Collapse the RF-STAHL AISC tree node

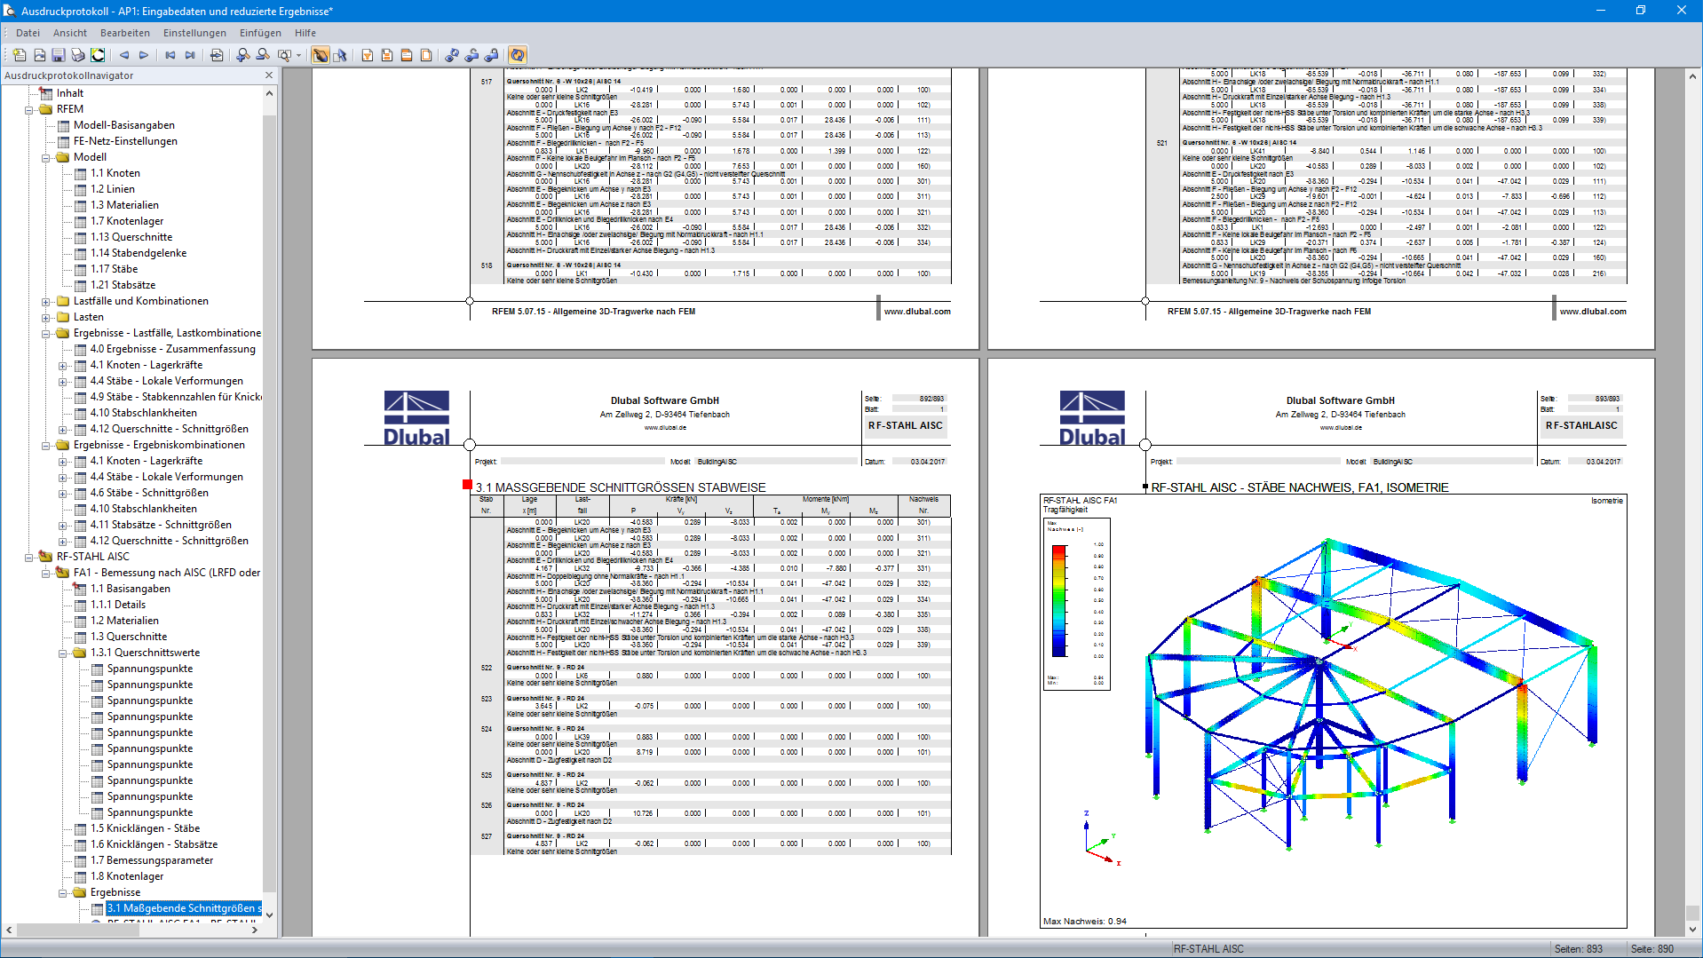tap(29, 558)
